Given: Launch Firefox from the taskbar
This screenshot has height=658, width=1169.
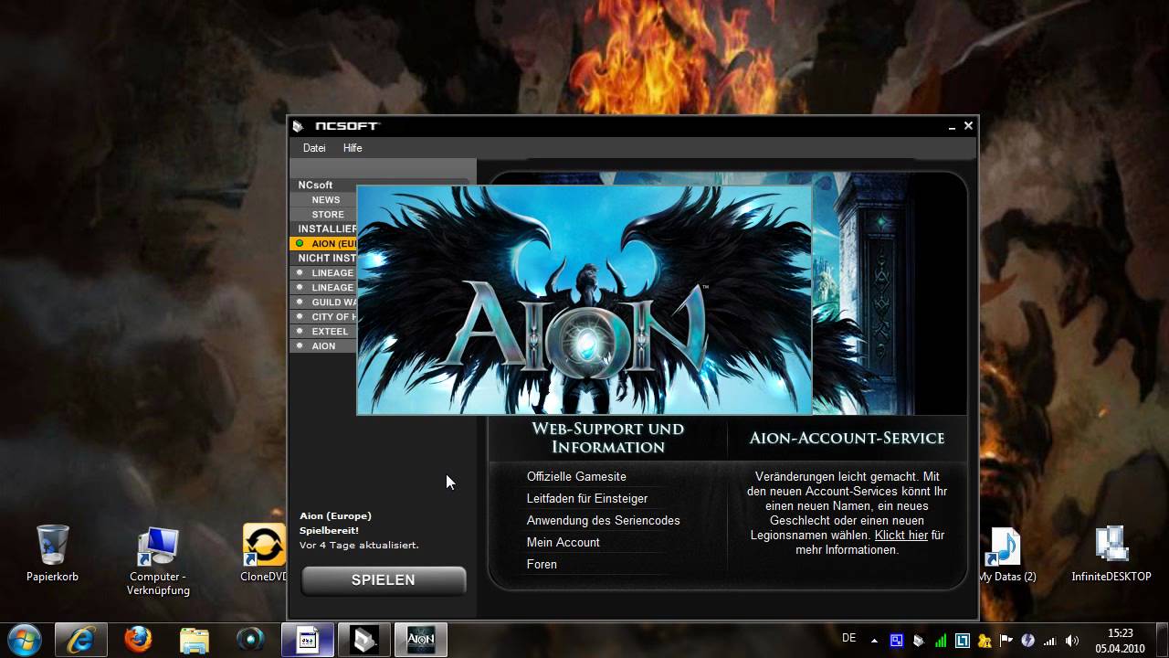Looking at the screenshot, I should pos(138,639).
